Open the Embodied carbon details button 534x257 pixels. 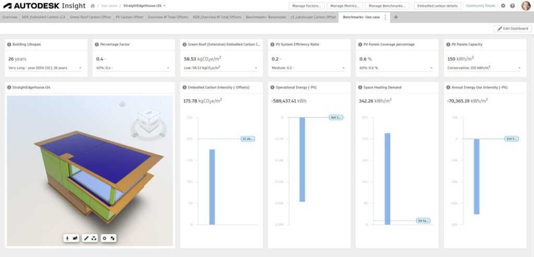tap(438, 6)
